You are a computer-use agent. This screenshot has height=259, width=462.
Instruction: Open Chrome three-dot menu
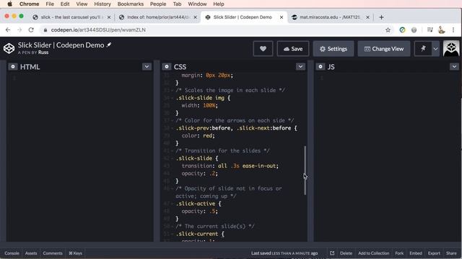(453, 30)
